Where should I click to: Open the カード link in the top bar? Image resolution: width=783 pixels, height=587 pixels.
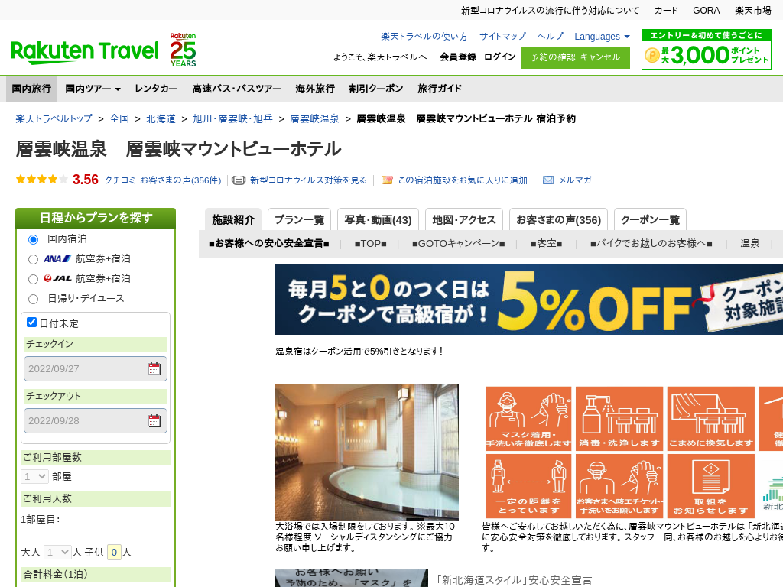point(666,11)
